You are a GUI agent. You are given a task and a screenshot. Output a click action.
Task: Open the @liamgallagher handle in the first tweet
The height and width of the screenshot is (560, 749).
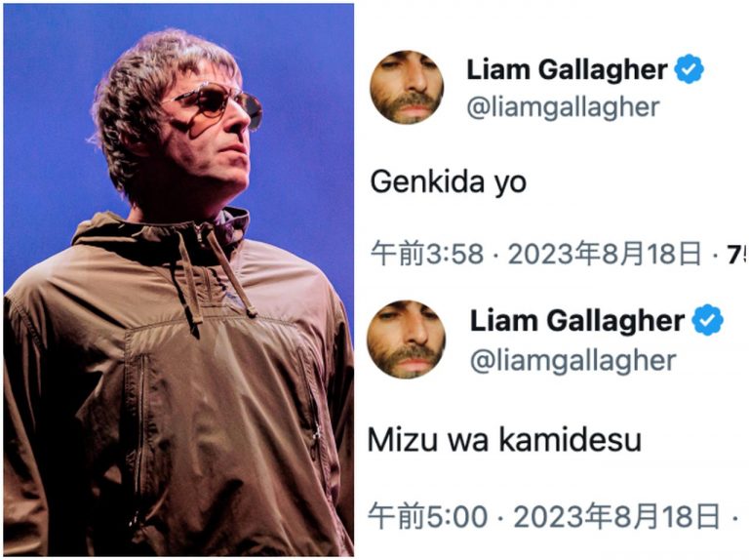click(563, 107)
